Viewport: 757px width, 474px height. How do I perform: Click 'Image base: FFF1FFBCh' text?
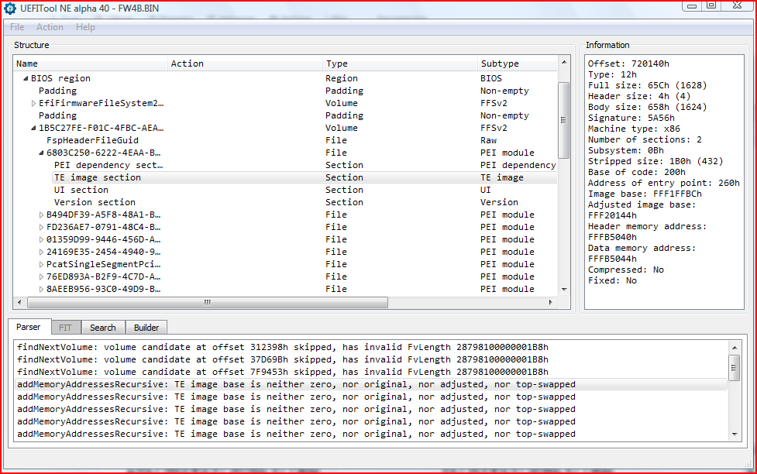pyautogui.click(x=645, y=194)
